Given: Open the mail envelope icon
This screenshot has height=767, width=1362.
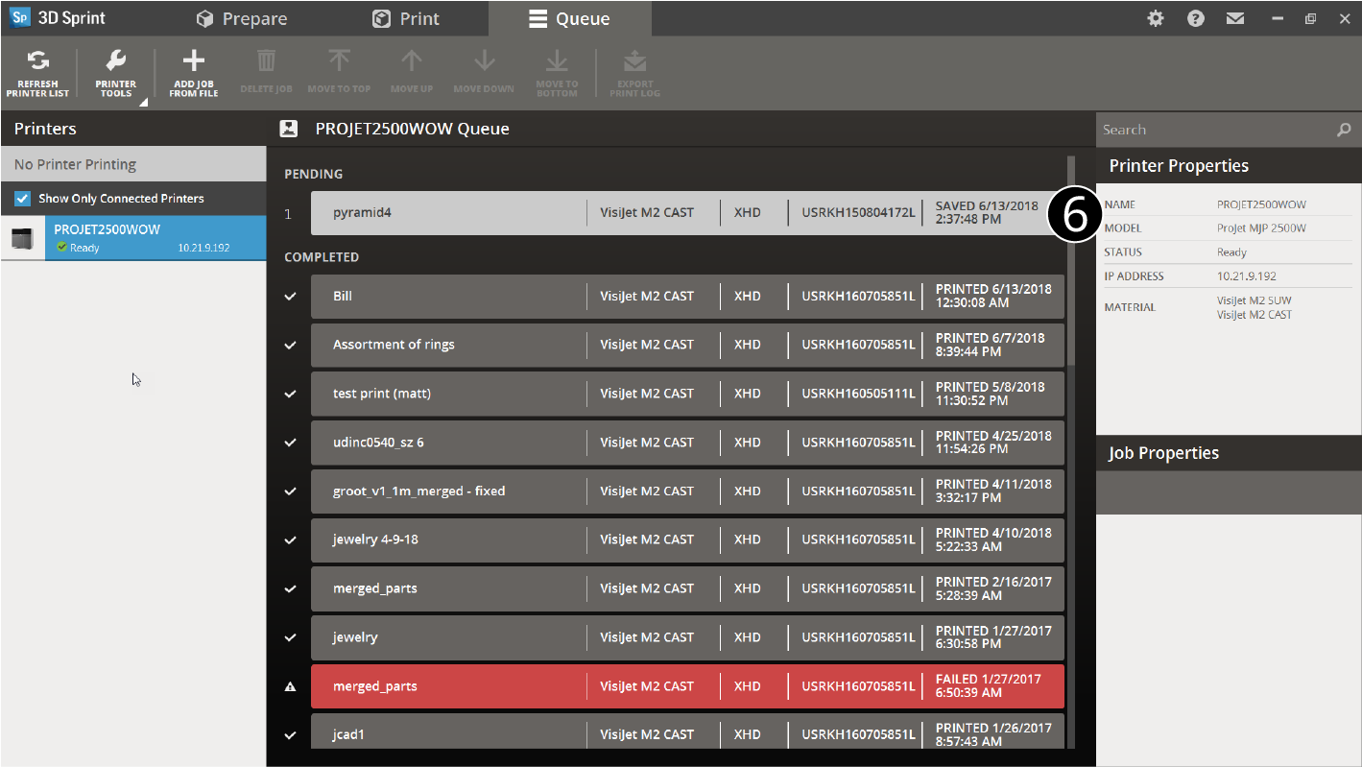Looking at the screenshot, I should pos(1235,18).
